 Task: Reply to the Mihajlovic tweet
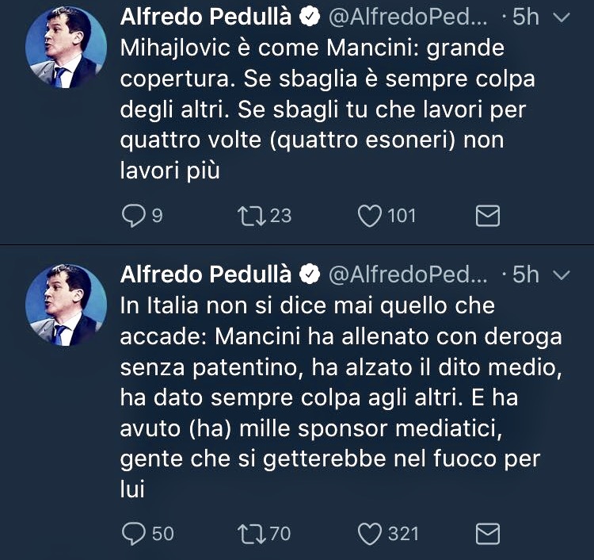(133, 216)
